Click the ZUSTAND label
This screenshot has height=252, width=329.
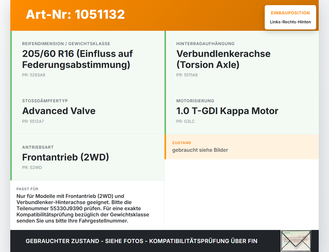click(x=181, y=143)
